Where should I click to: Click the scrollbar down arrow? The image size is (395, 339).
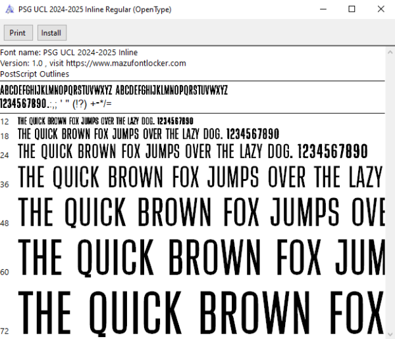coord(390,334)
